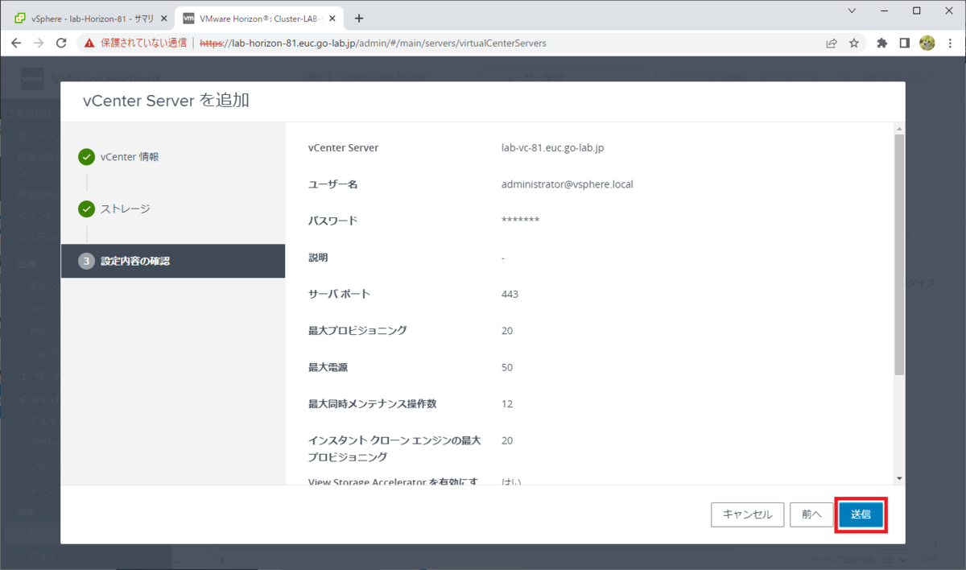Maximize the browser window

(x=916, y=10)
